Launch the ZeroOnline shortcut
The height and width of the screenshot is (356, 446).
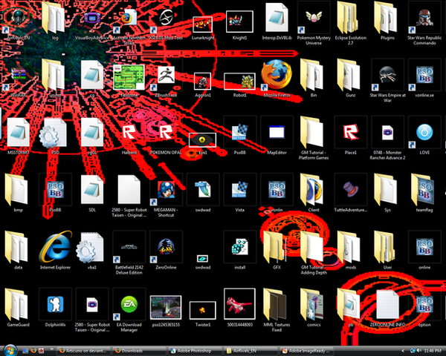point(166,248)
